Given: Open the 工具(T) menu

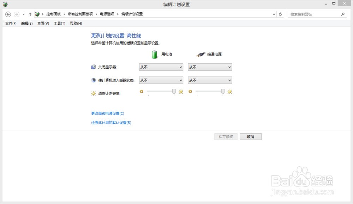Looking at the screenshot, I should [59, 23].
